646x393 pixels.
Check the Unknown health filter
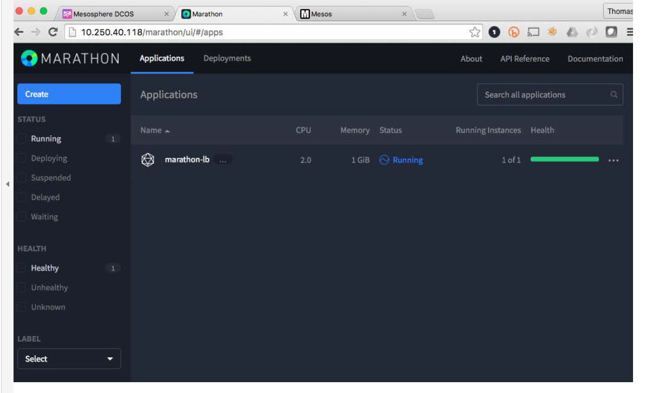[x=22, y=307]
